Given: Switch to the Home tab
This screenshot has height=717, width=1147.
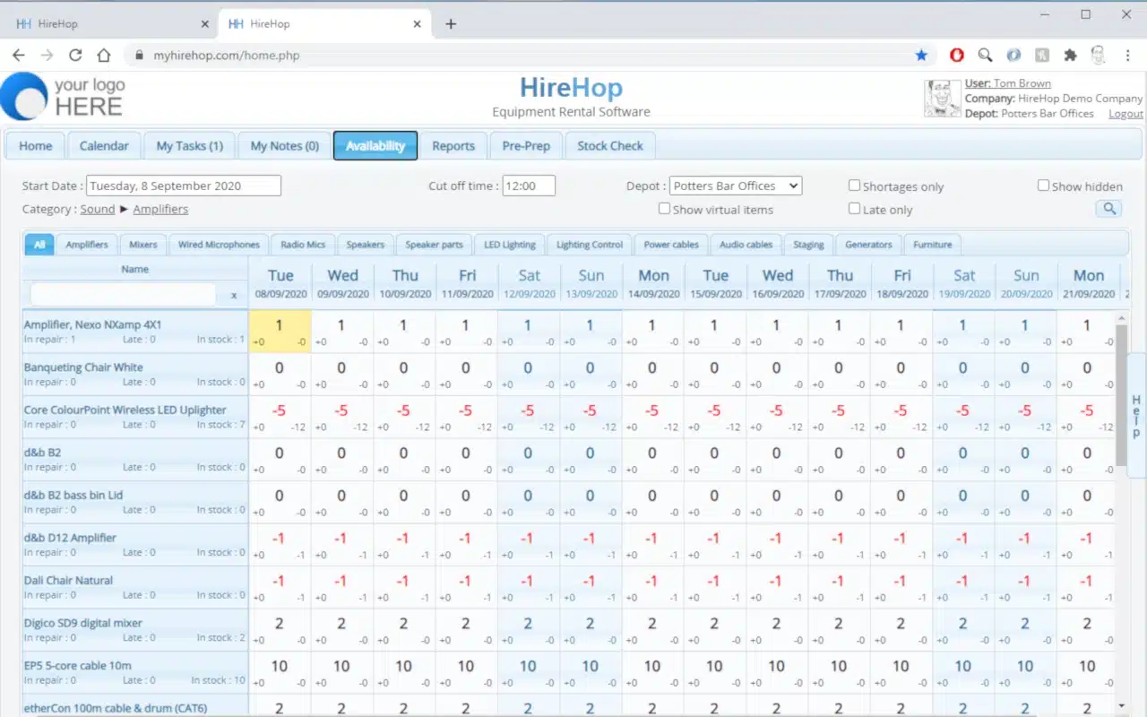Looking at the screenshot, I should coord(36,145).
